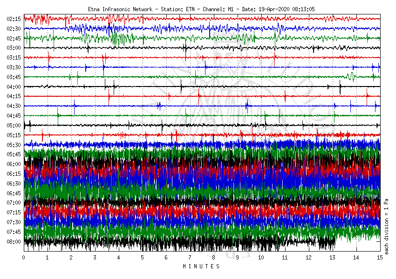Click the 06:30 time label
This screenshot has height=279, width=396.
(x=14, y=184)
